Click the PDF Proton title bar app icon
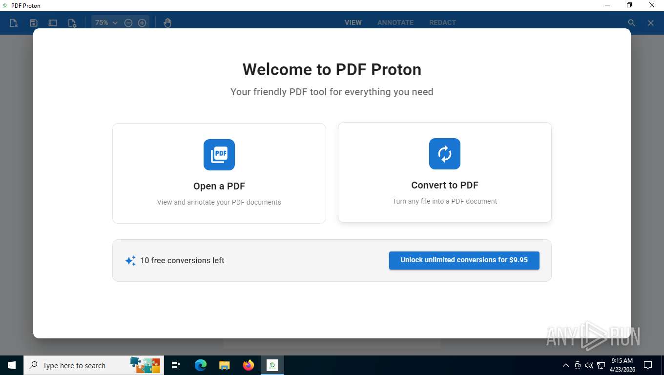Image resolution: width=664 pixels, height=375 pixels. pos(5,5)
